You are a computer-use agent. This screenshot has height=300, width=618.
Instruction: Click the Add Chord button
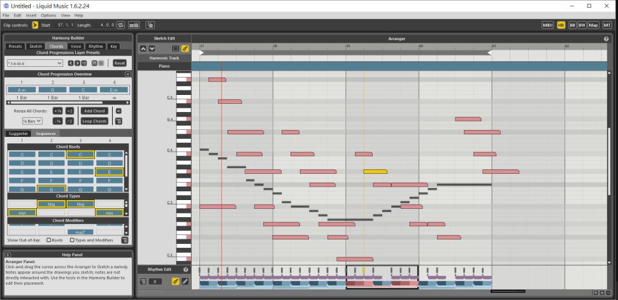point(94,111)
